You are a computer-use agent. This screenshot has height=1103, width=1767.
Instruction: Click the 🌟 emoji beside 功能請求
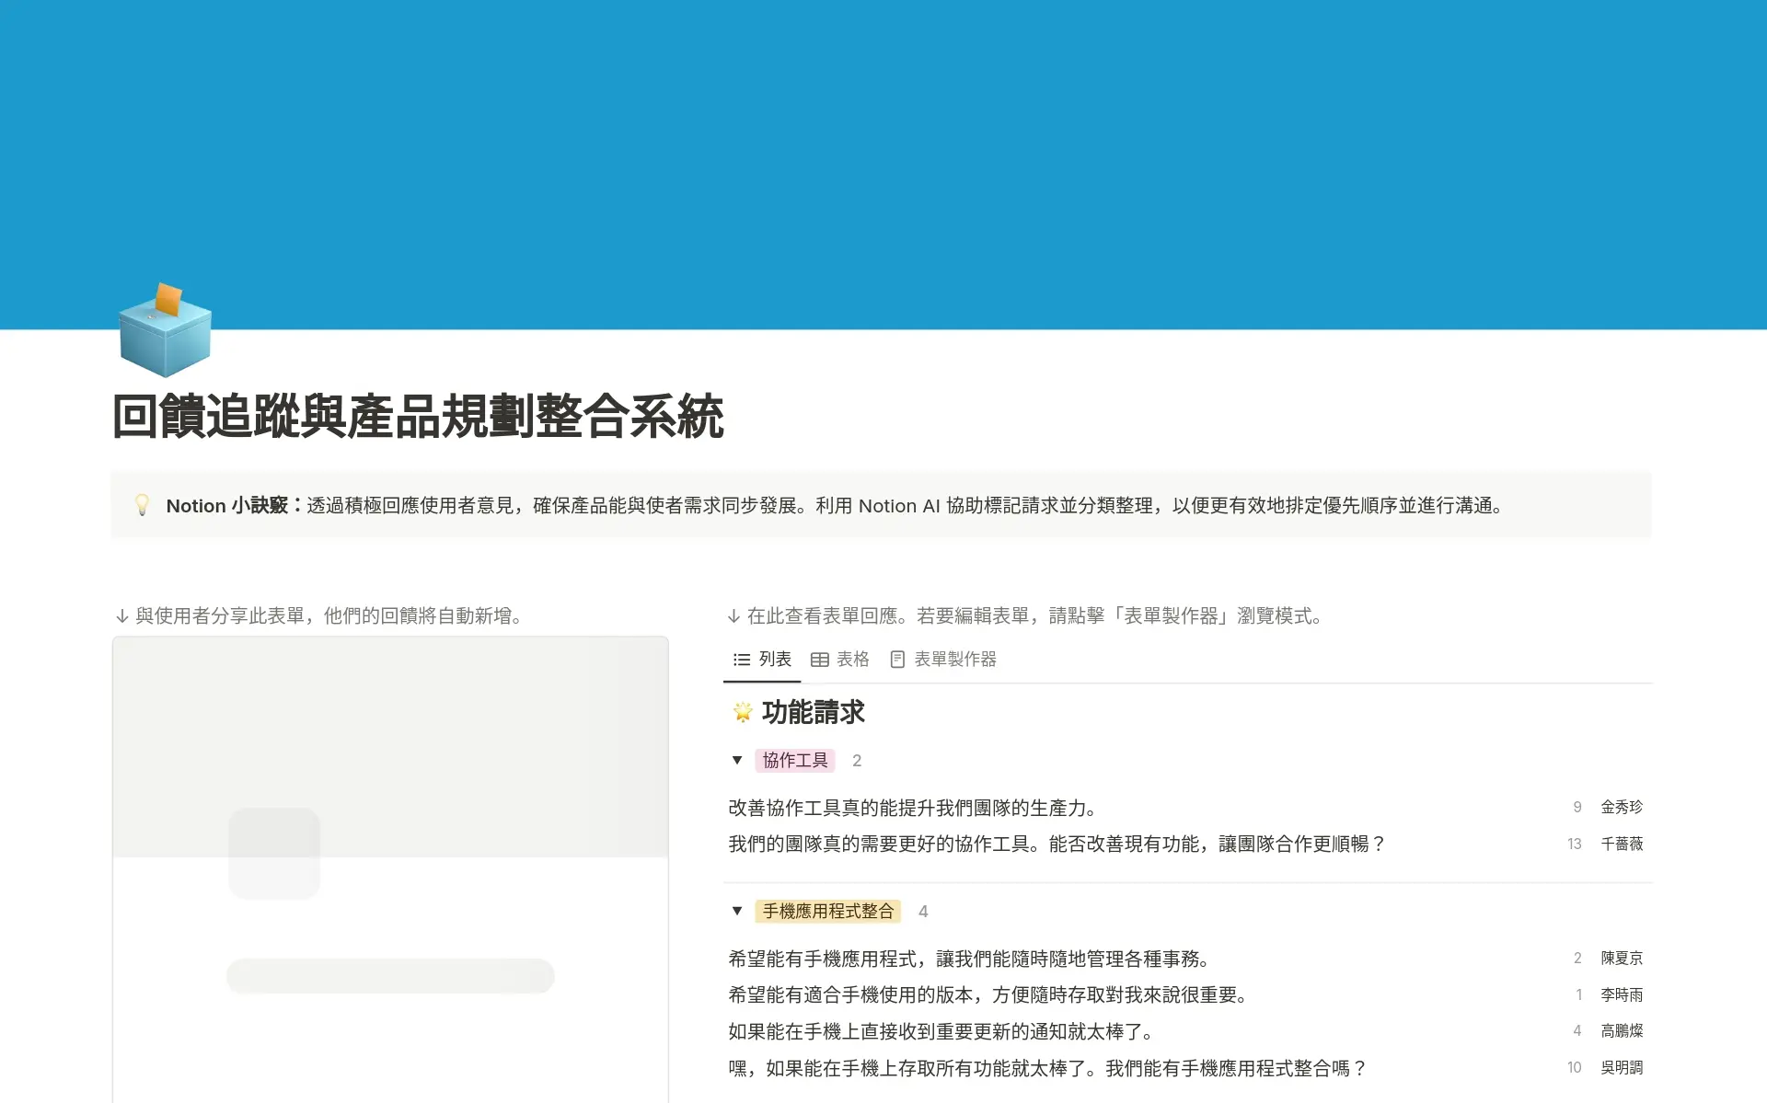point(742,711)
